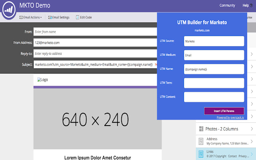Click the marketo.com link in UTM Builder
The width and height of the screenshot is (256, 160).
(x=202, y=30)
